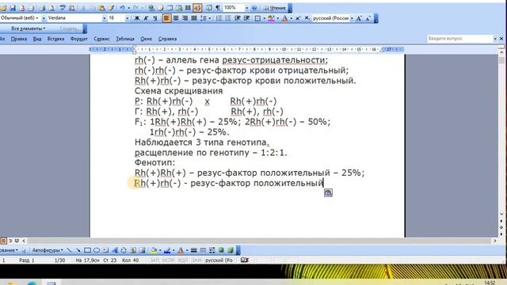This screenshot has width=507, height=285.
Task: Select the Rectangle drawing tool
Action: click(x=87, y=250)
